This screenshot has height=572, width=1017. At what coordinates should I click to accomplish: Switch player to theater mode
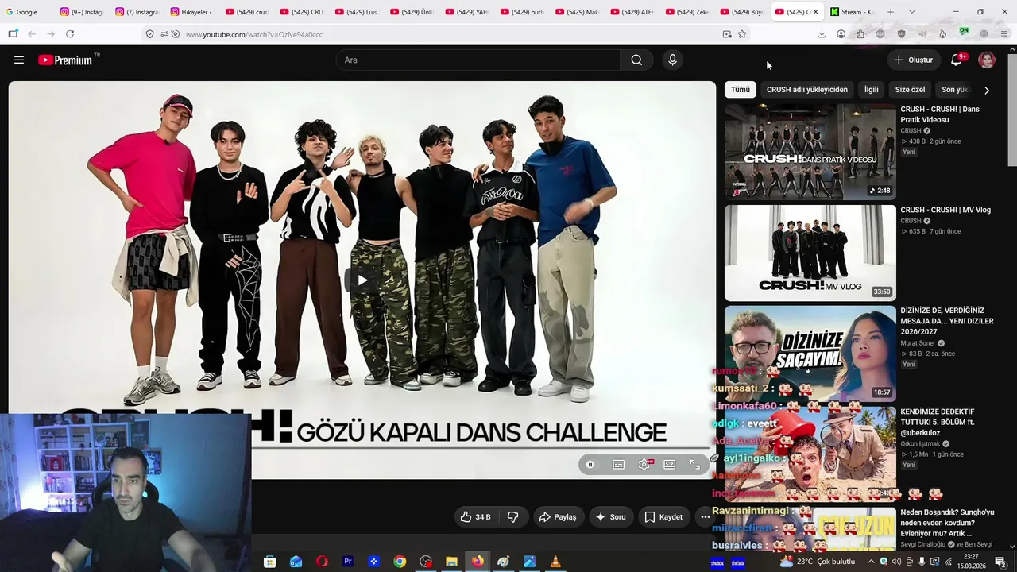670,465
